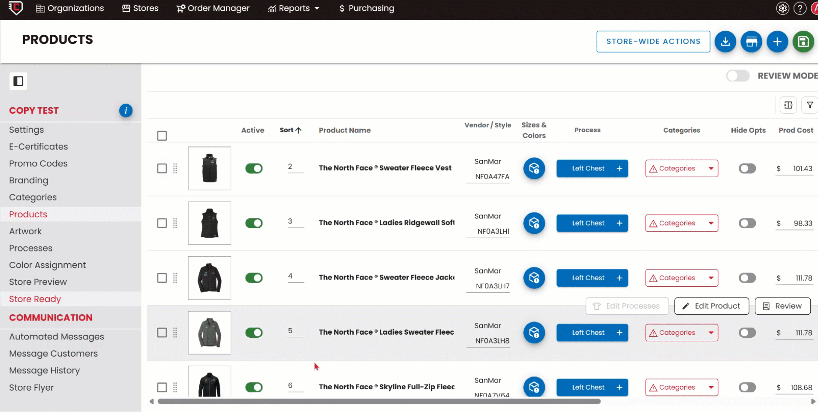
Task: Click the blue add product plus icon
Action: click(777, 42)
